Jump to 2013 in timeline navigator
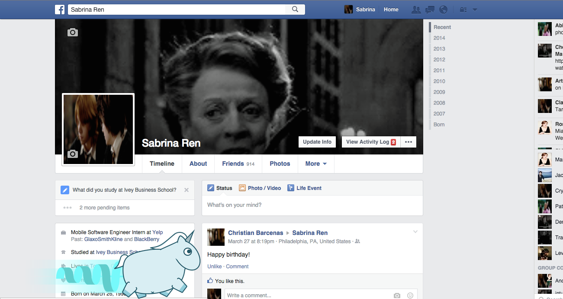The image size is (563, 299). click(x=439, y=49)
